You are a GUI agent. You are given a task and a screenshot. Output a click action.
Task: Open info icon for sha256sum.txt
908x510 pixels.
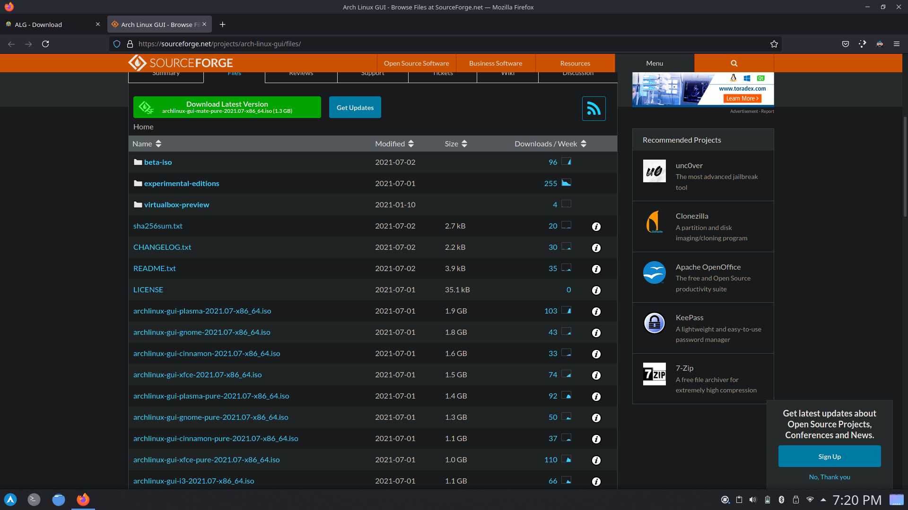[x=596, y=227]
